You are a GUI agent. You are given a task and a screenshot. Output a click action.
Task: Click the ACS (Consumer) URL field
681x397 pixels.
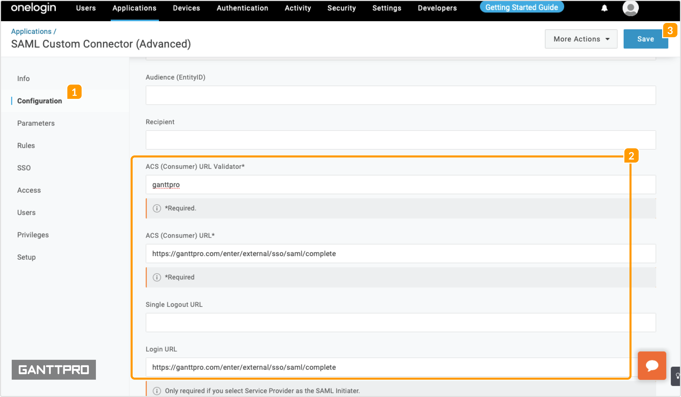[x=401, y=254]
